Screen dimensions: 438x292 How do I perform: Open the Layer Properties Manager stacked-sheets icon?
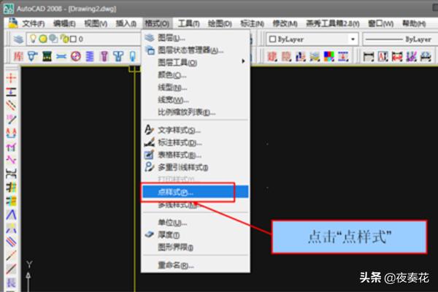[x=18, y=39]
